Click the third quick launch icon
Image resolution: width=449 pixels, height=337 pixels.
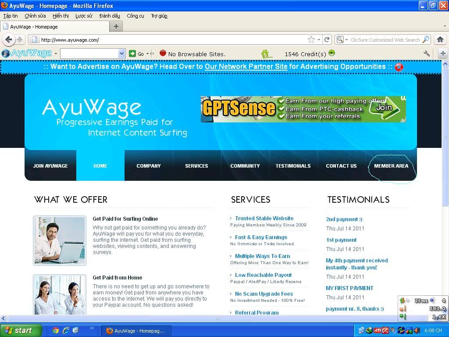75,330
